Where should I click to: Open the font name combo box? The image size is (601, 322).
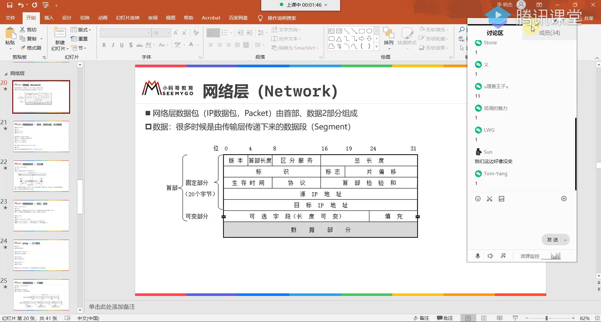click(126, 33)
